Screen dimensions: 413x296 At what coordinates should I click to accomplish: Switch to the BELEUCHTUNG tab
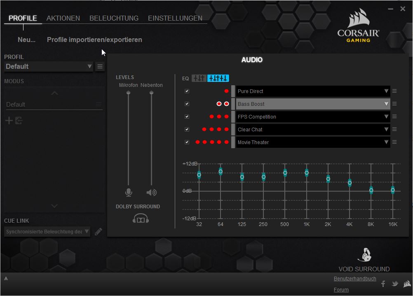tap(114, 18)
